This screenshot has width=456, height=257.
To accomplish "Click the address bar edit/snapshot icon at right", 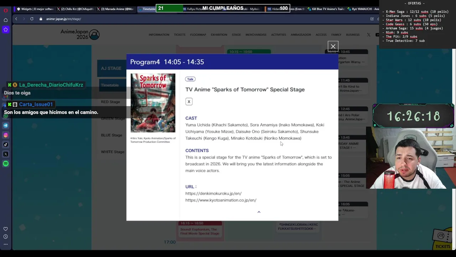I will tap(372, 19).
